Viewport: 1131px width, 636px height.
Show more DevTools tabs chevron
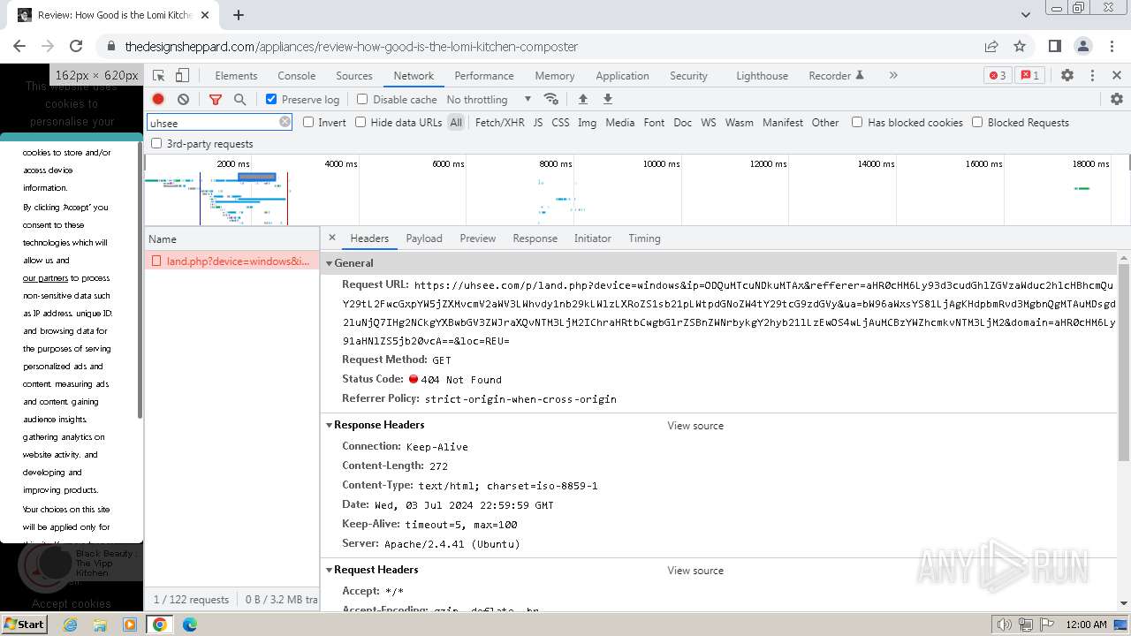893,76
